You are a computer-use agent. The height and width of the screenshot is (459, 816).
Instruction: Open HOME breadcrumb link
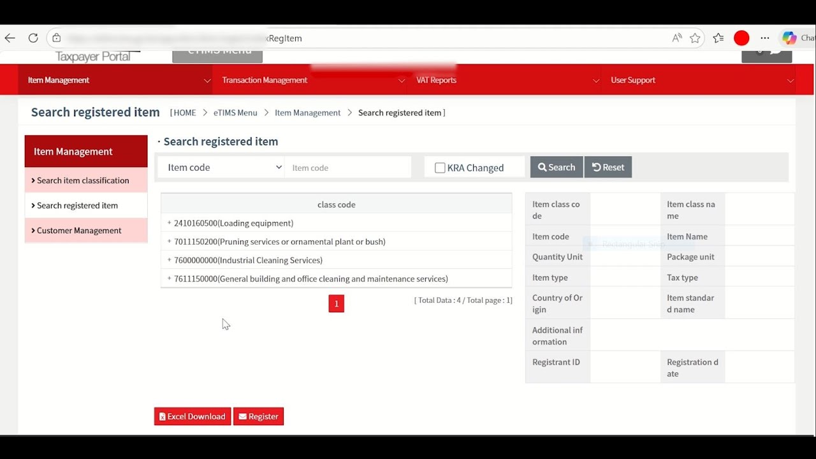(x=185, y=113)
